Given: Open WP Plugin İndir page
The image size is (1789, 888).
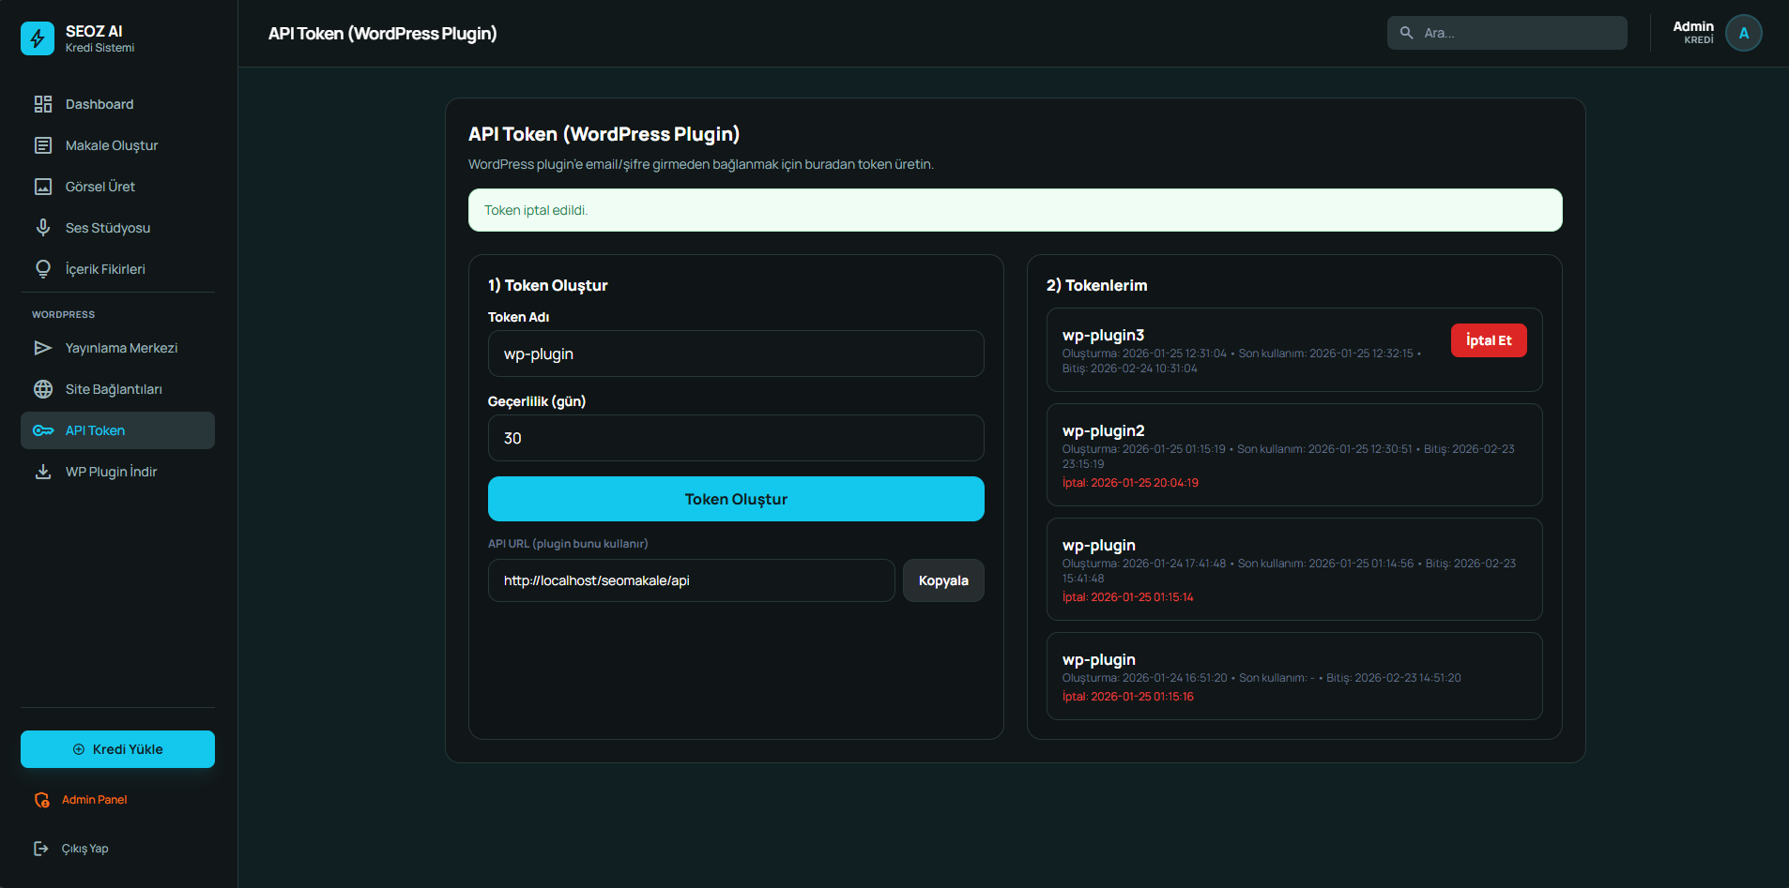Looking at the screenshot, I should click(x=117, y=472).
